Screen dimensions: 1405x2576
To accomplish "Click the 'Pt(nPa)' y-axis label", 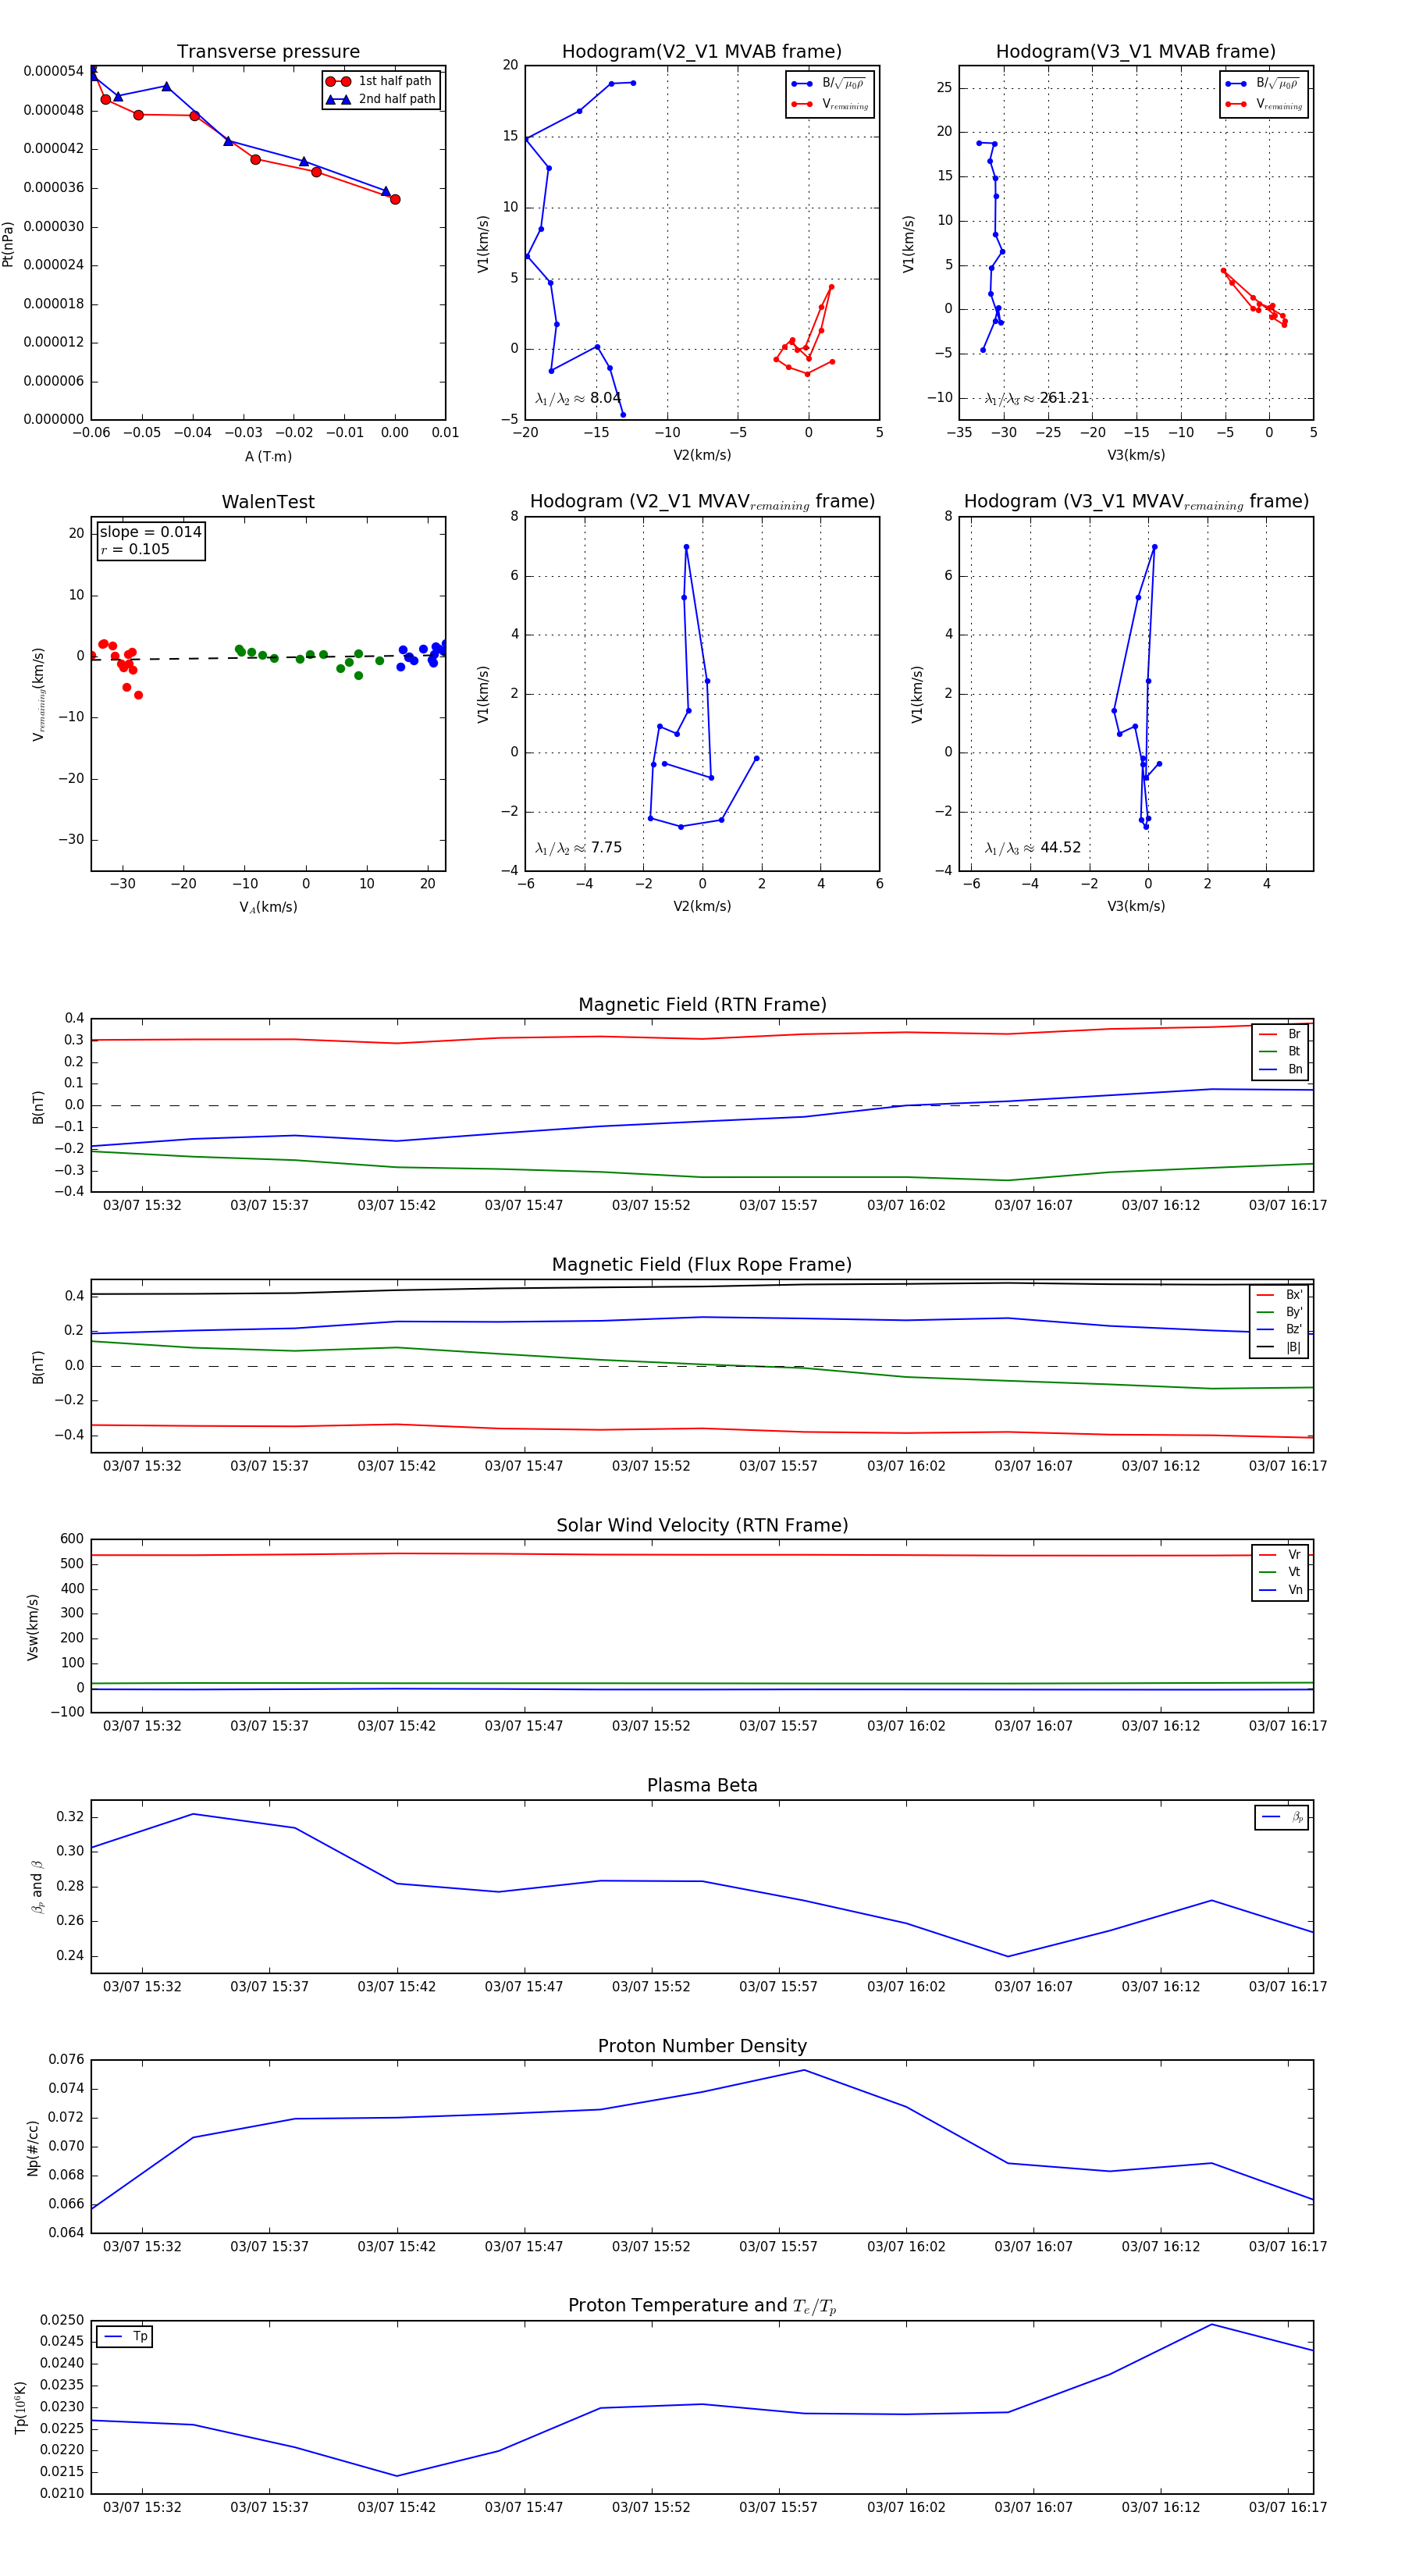I will (8, 244).
